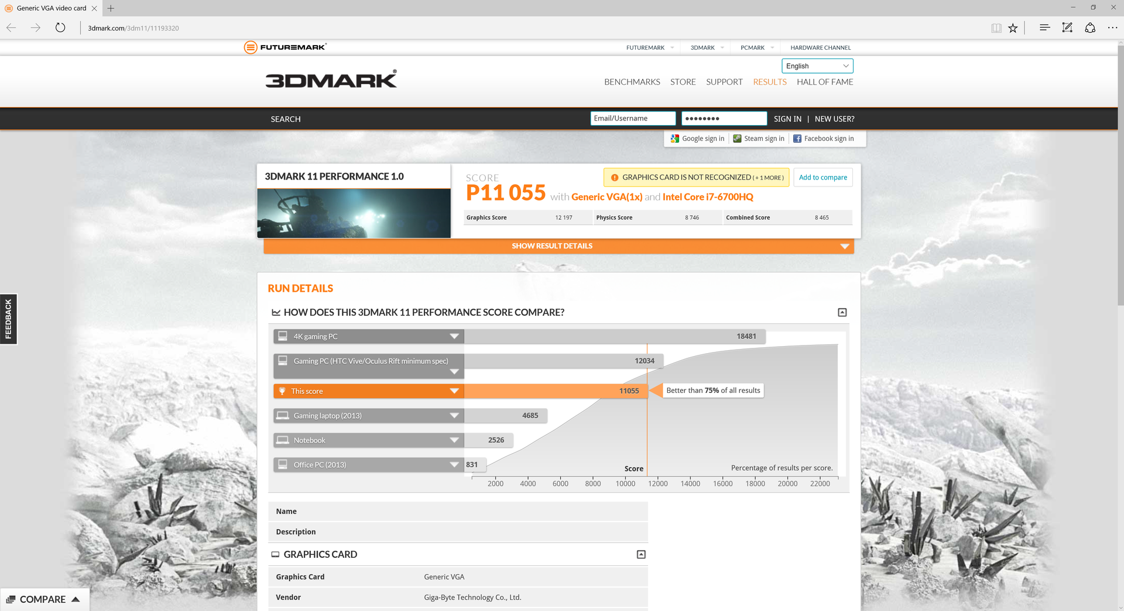Open the Hall of Fame page
Screen dimensions: 1124x611
point(825,82)
